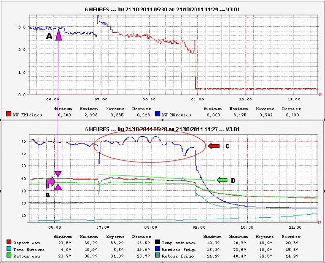Click the red kW HPleines legend square
This screenshot has height=263, width=325.
(8, 114)
